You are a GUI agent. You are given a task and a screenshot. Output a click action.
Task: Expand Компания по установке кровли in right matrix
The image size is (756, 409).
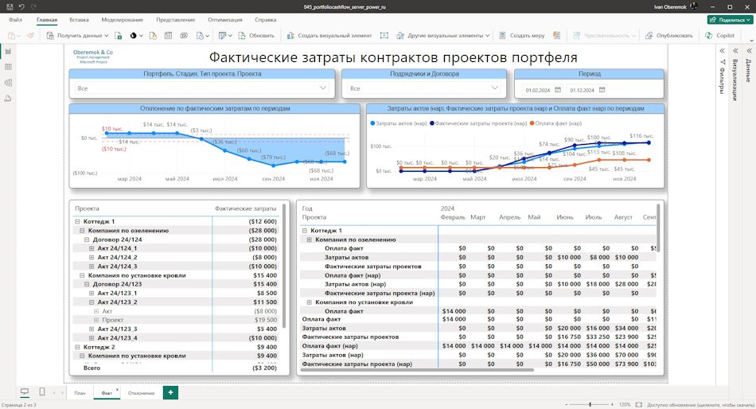(x=310, y=302)
